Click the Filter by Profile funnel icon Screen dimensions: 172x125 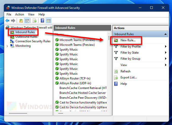(x=116, y=47)
